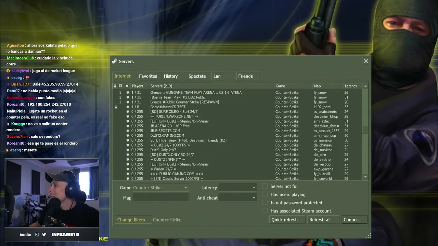Screen dimensions: 438x246
Task: Click the shield icon beside GUNGAME TEAM PLAY ARENA
Action: [x=128, y=93]
